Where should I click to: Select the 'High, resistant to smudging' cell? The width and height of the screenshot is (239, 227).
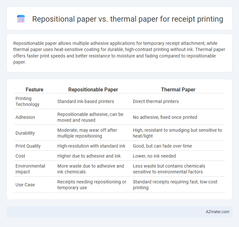[x=177, y=133]
